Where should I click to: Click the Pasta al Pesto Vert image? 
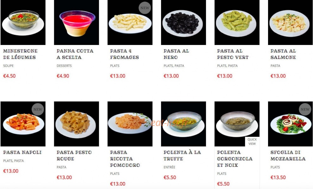(x=237, y=22)
